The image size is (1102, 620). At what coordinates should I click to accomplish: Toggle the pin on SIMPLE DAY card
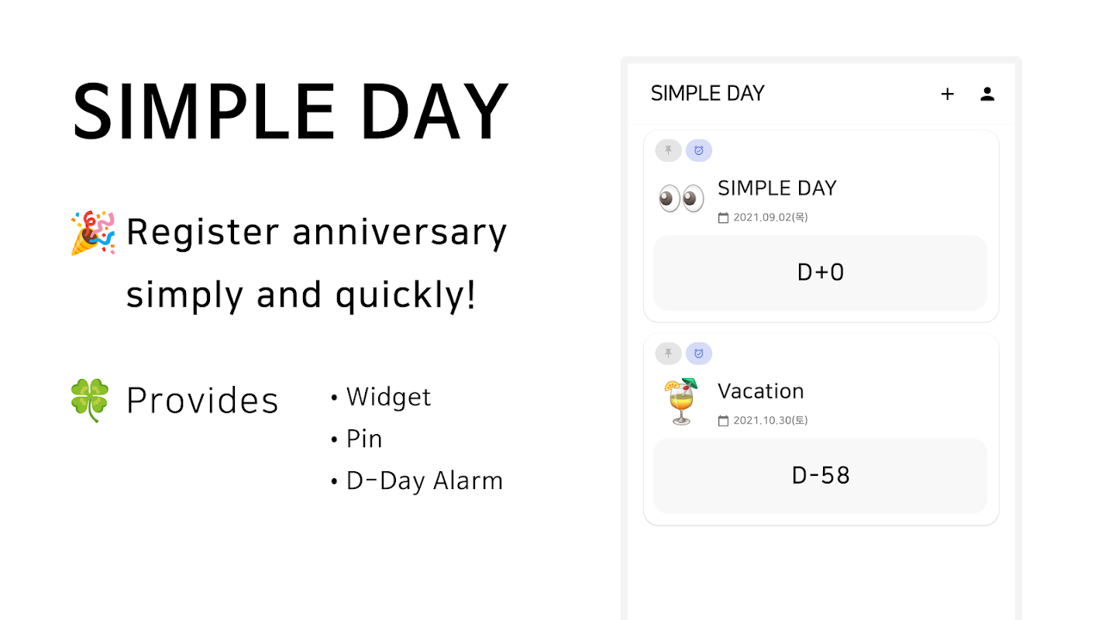pos(668,150)
